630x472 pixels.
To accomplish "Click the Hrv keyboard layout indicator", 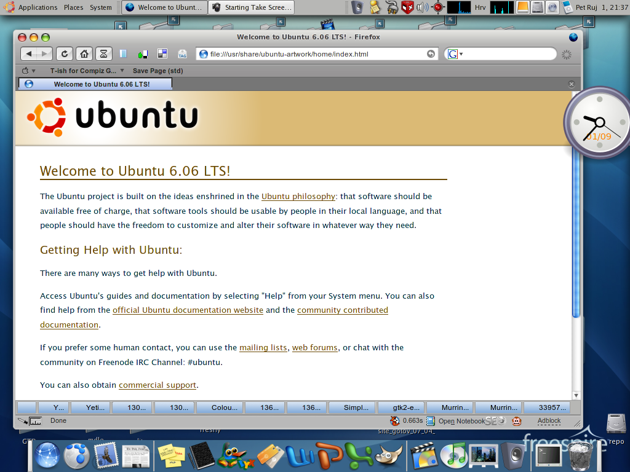I will (x=480, y=7).
